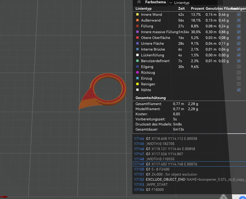
Task: Select G-code line 17152 EXCLUDE_OBJECT_END
Action: [x=190, y=179]
